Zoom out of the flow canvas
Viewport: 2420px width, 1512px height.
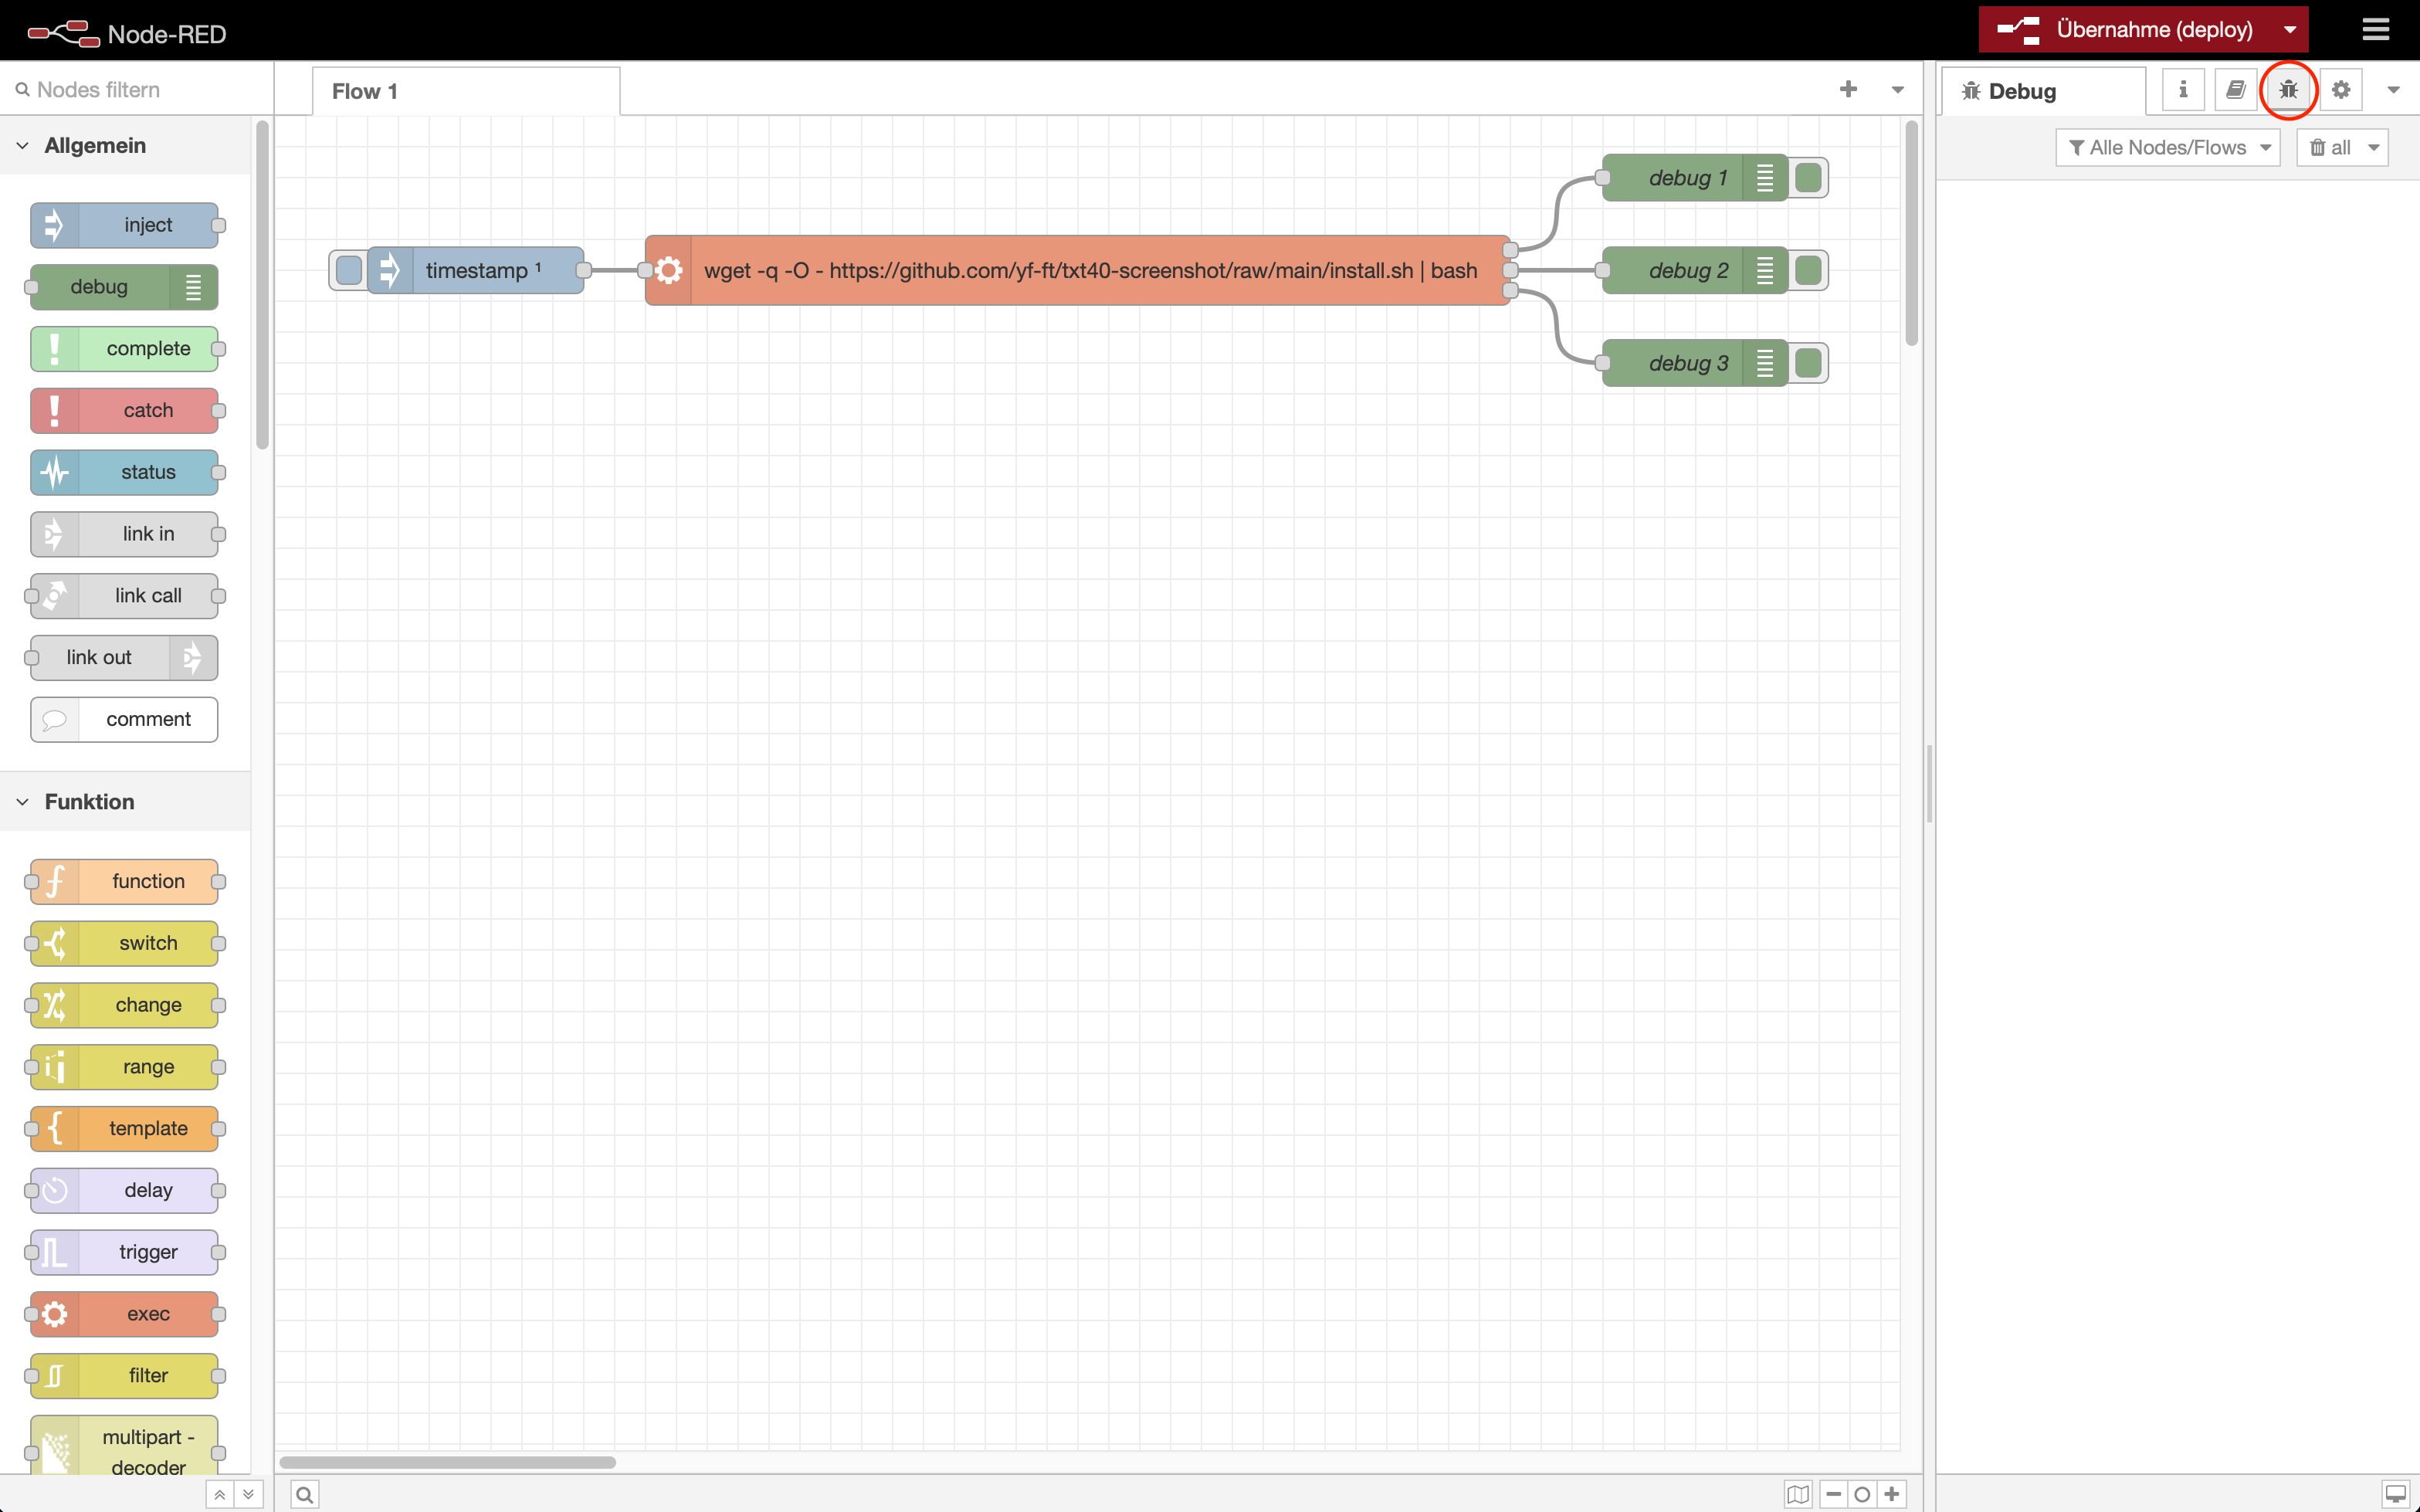click(1834, 1495)
